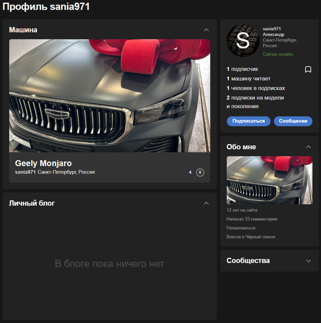Open the large Geely Monjaro photo
This screenshot has width=321, height=323.
(110, 96)
